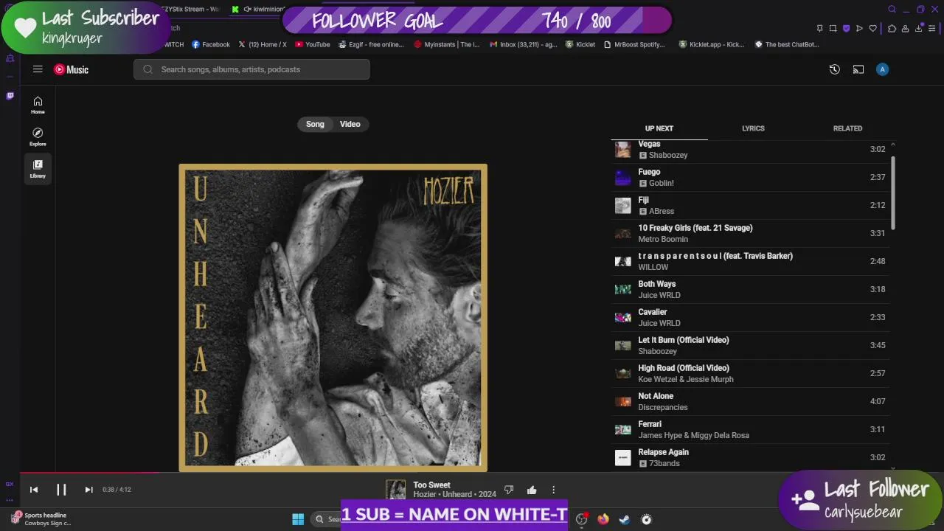Image resolution: width=944 pixels, height=531 pixels.
Task: Play Not Alone by Discrepancies
Action: pyautogui.click(x=750, y=401)
